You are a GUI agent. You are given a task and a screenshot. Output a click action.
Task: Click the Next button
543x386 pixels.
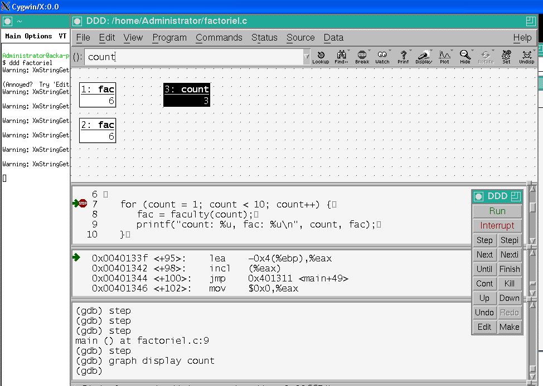click(x=484, y=254)
